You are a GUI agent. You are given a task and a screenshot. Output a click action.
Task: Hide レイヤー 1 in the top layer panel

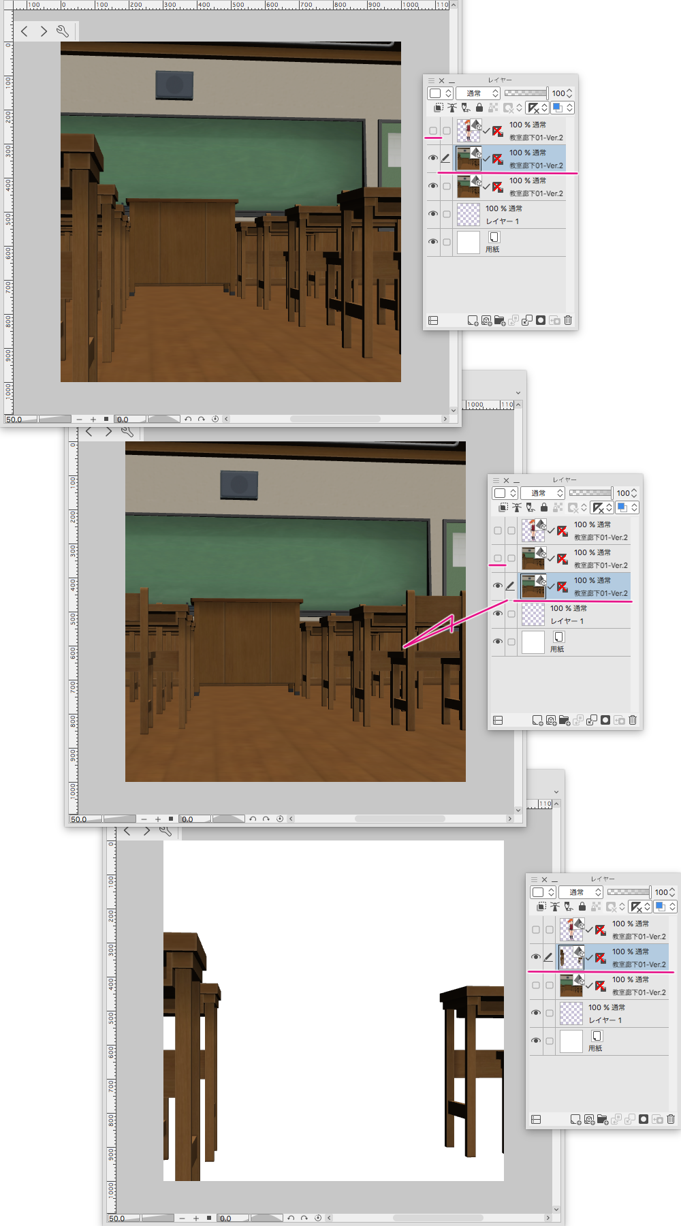(433, 214)
